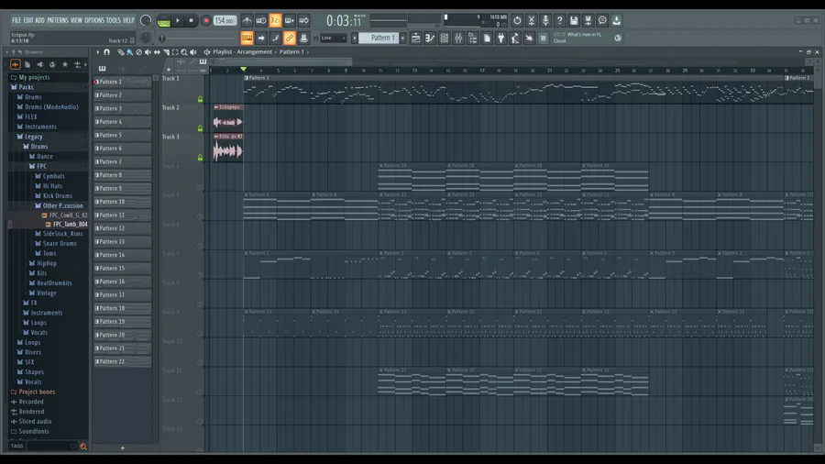Save project with the floppy icon

click(574, 20)
